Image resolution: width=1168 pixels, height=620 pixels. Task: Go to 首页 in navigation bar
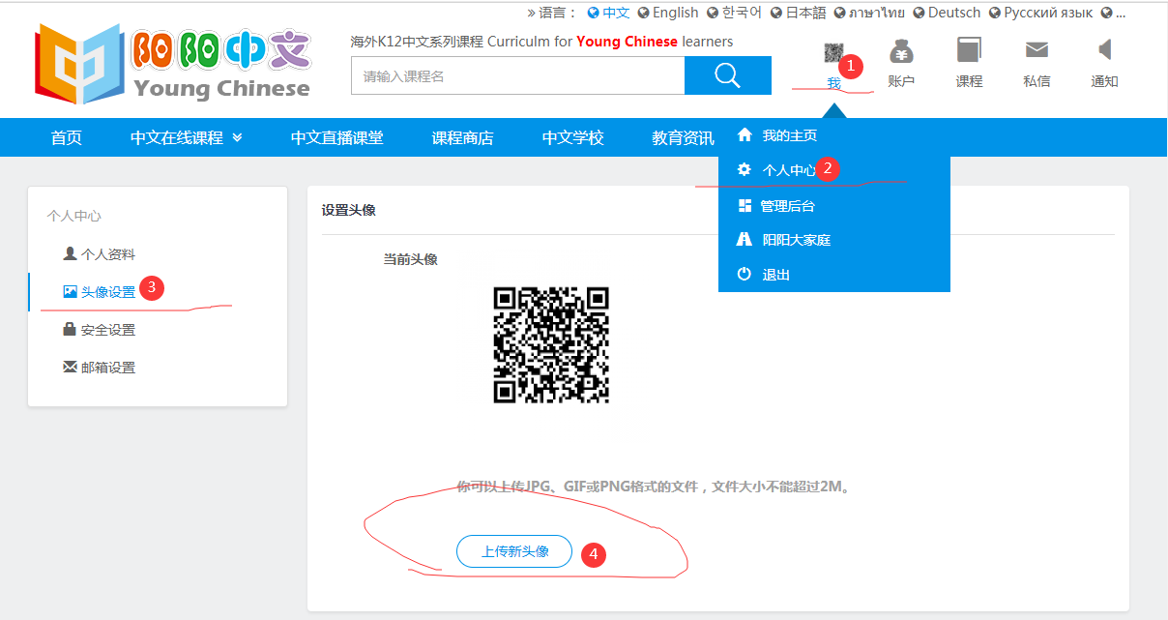tap(66, 137)
